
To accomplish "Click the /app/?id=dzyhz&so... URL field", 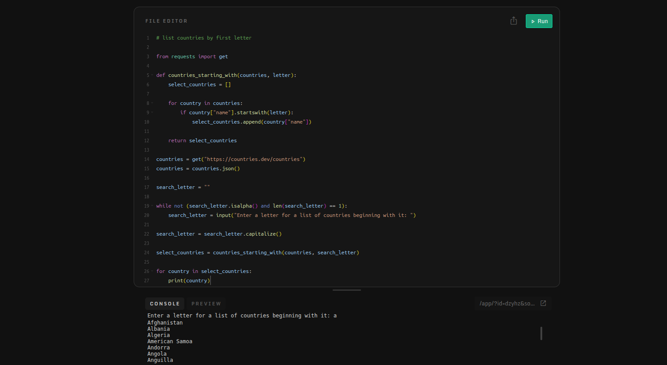I will point(507,303).
